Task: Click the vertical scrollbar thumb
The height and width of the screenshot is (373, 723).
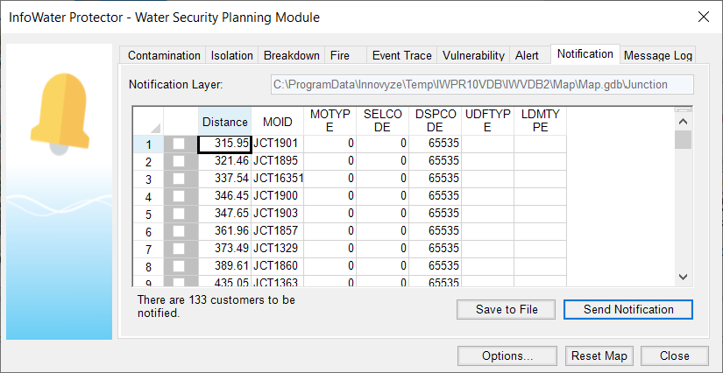Action: tap(684, 139)
